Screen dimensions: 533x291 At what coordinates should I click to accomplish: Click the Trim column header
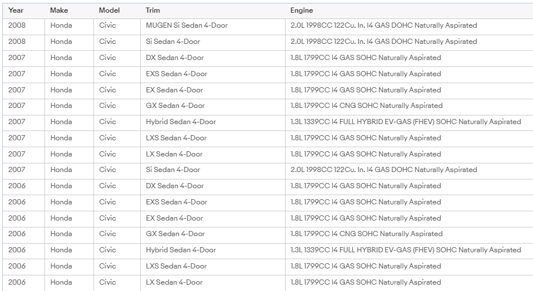point(153,10)
